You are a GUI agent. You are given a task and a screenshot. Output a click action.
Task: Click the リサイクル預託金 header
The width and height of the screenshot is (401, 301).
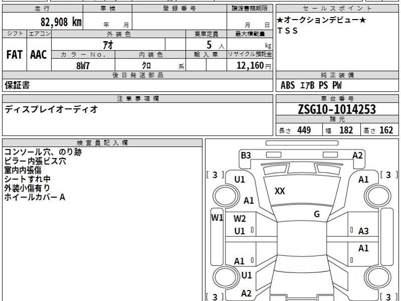250,55
